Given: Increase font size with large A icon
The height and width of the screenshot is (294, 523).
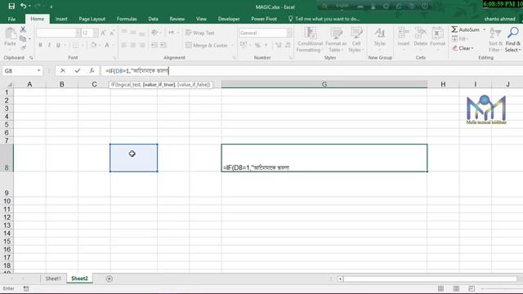Looking at the screenshot, I should coord(104,33).
